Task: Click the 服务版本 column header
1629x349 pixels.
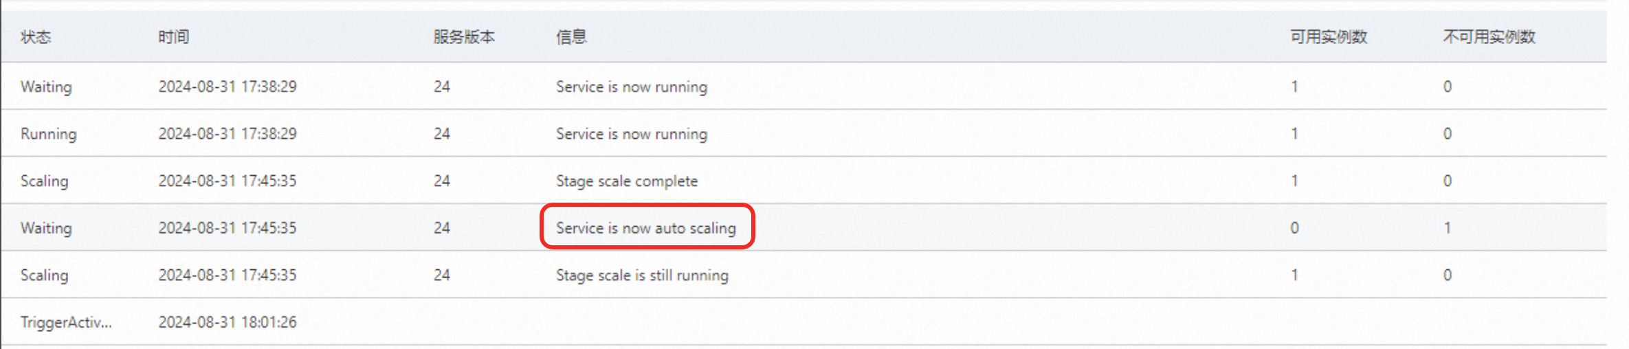Action: (464, 37)
